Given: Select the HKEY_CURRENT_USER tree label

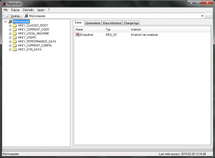Looking at the screenshot, I should pyautogui.click(x=33, y=29).
